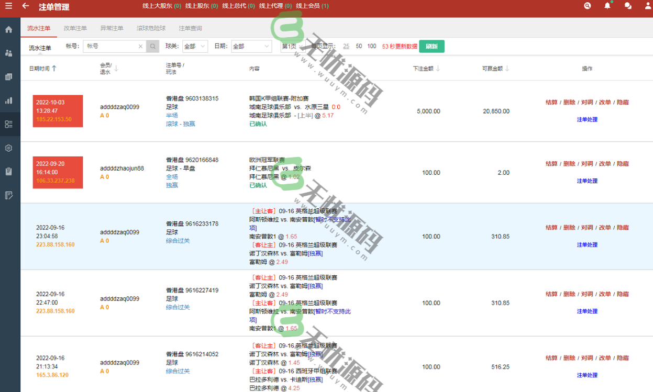Click the green 刷新 button
This screenshot has height=392, width=653.
point(431,46)
